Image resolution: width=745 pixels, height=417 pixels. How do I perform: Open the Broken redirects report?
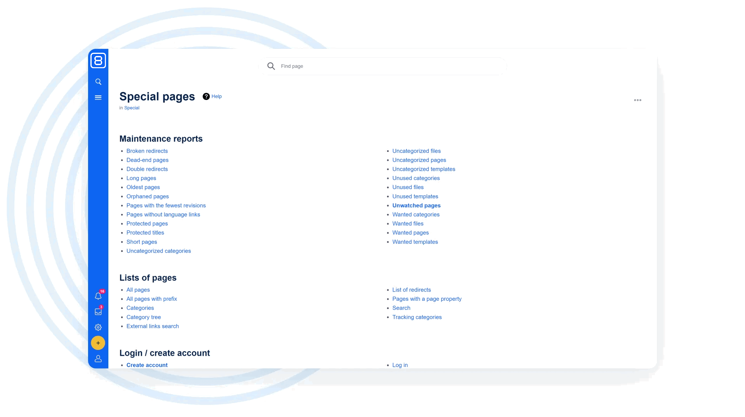pos(147,151)
